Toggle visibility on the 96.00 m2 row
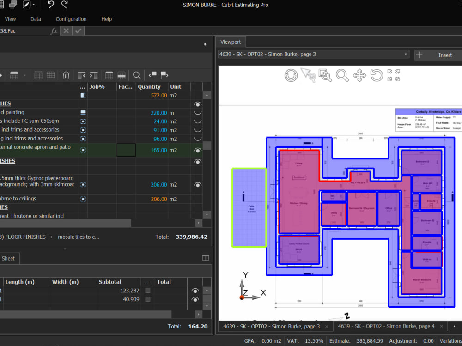The height and width of the screenshot is (346, 462). click(198, 139)
